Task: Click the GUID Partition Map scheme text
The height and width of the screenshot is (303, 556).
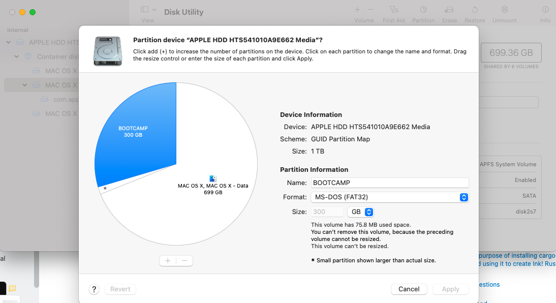Action: tap(341, 139)
